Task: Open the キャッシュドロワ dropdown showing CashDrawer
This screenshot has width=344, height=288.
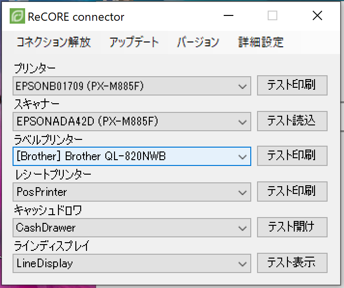Action: (x=132, y=228)
